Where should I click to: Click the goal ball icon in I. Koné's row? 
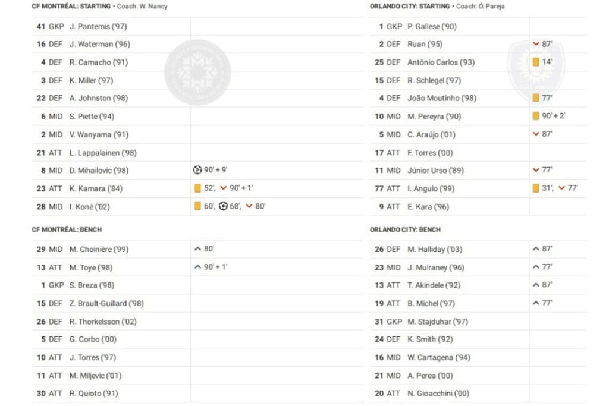(x=223, y=206)
